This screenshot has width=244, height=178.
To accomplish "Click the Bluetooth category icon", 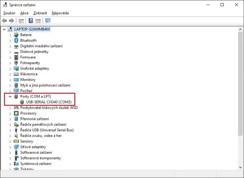I will [16, 40].
